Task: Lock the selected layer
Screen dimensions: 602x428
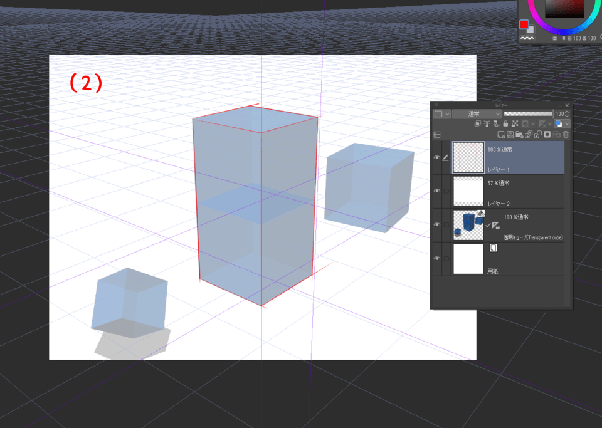Action: coord(505,124)
